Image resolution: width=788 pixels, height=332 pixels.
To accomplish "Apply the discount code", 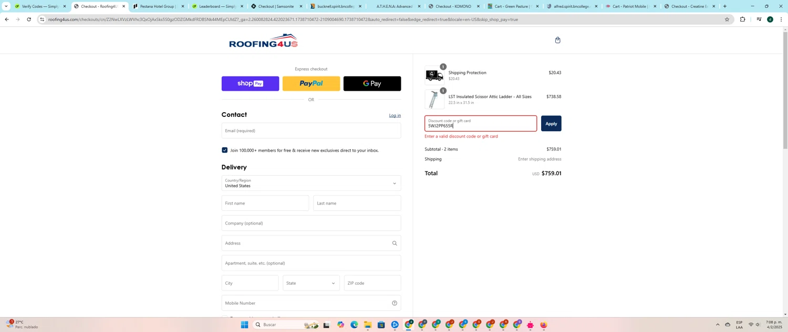I will [x=551, y=124].
